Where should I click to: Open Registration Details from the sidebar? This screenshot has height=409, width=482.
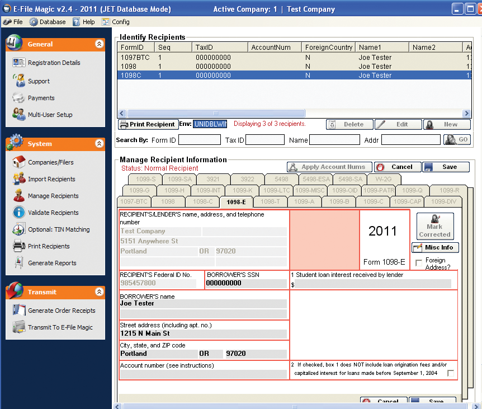pos(54,63)
